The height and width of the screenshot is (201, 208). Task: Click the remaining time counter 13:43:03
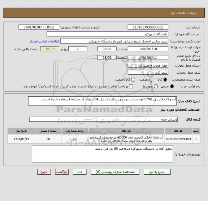point(50,49)
